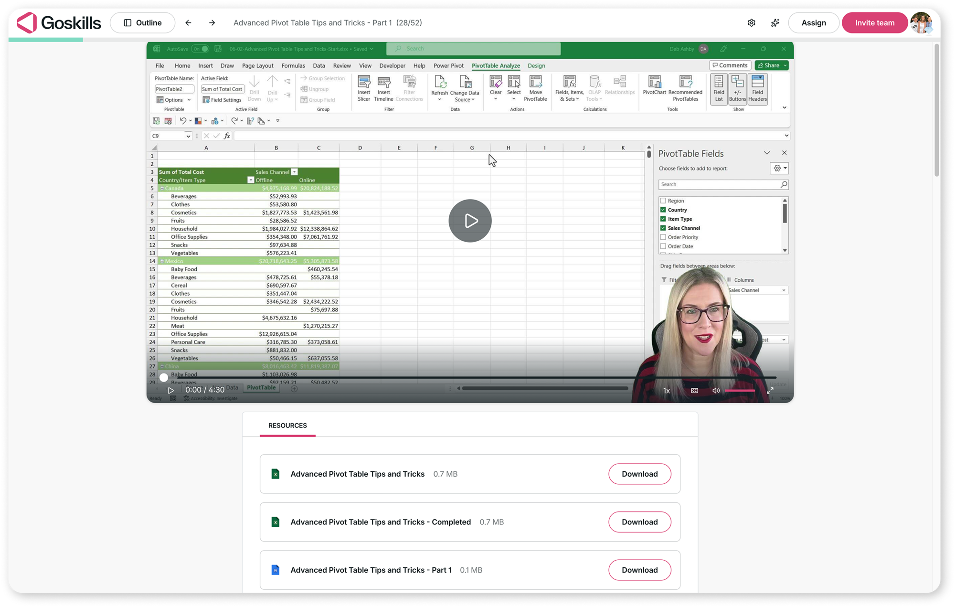
Task: Click the Assign button
Action: (x=813, y=23)
